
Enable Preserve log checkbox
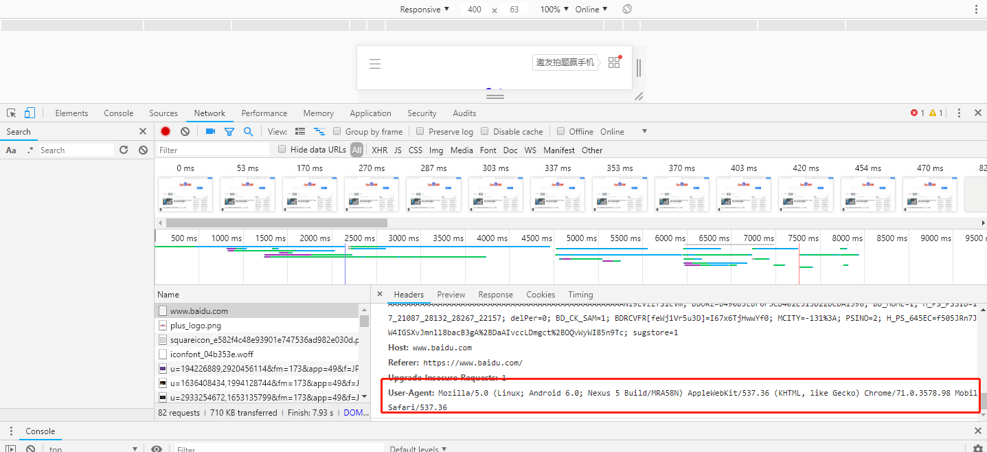pyautogui.click(x=420, y=131)
